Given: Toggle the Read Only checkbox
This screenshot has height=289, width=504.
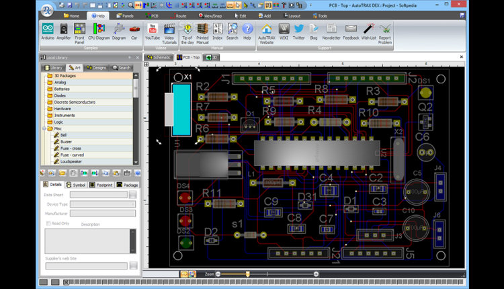Looking at the screenshot, I should tap(48, 223).
